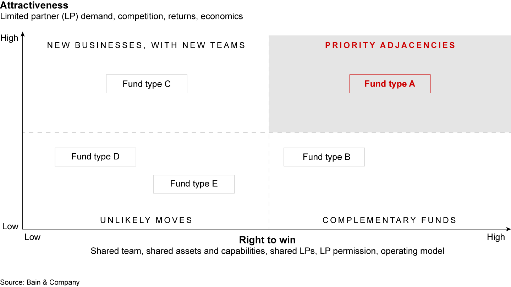This screenshot has height=287, width=511.
Task: Click the Priority Adjacencies quadrant heading
Action: click(390, 45)
